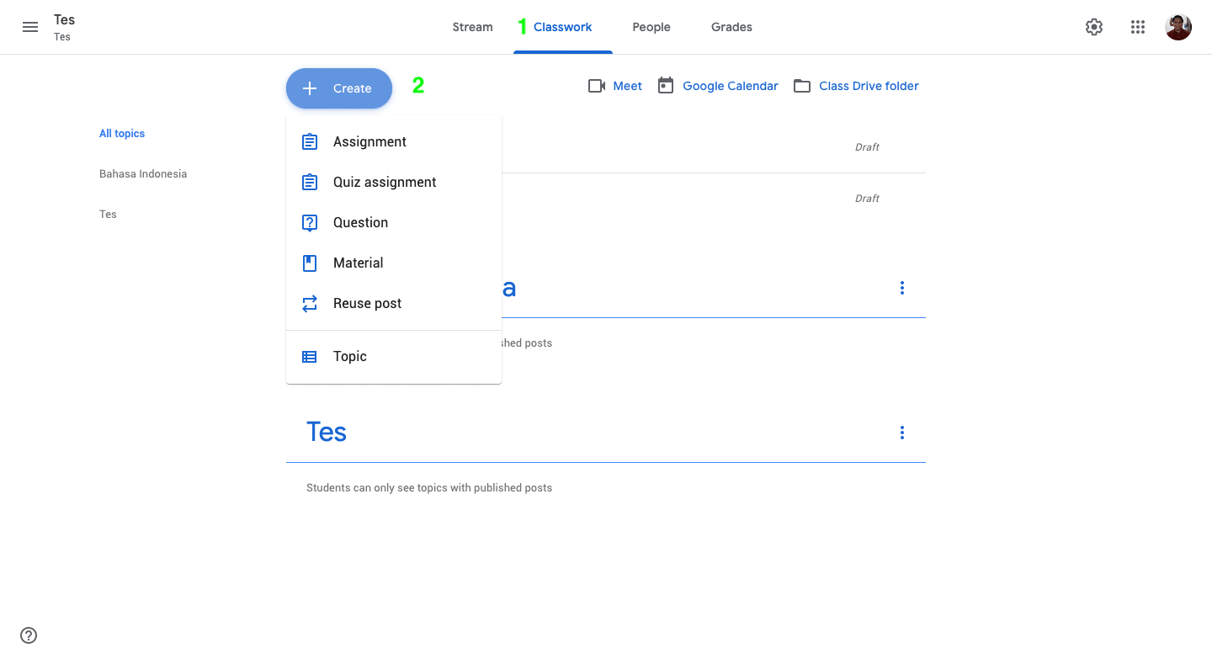Choose Quiz assignment from Create menu
This screenshot has width=1212, height=664.
tap(394, 182)
